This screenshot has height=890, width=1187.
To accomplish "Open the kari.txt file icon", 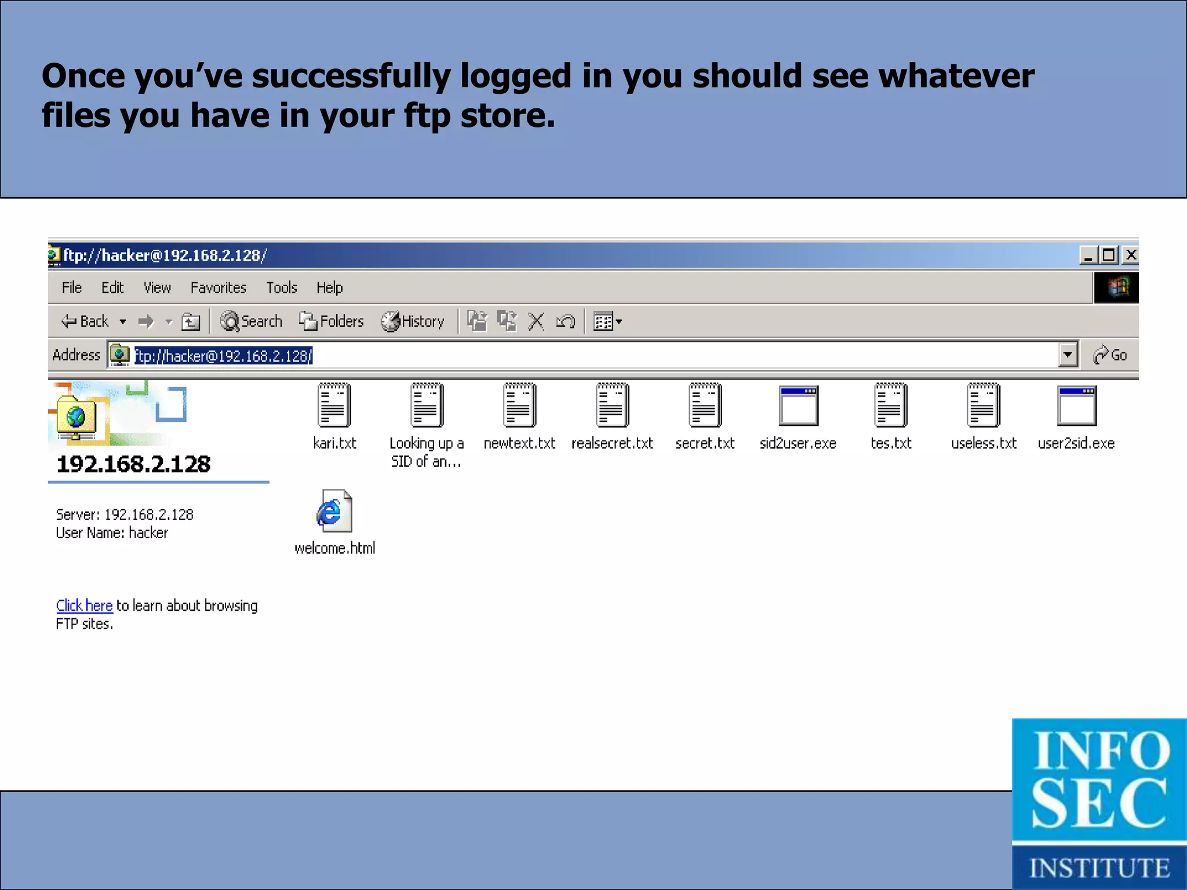I will [x=334, y=406].
